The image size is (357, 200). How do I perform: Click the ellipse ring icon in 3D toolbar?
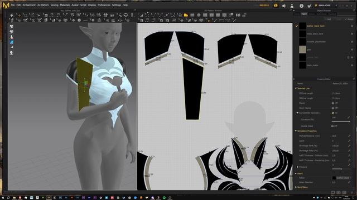(126, 15)
